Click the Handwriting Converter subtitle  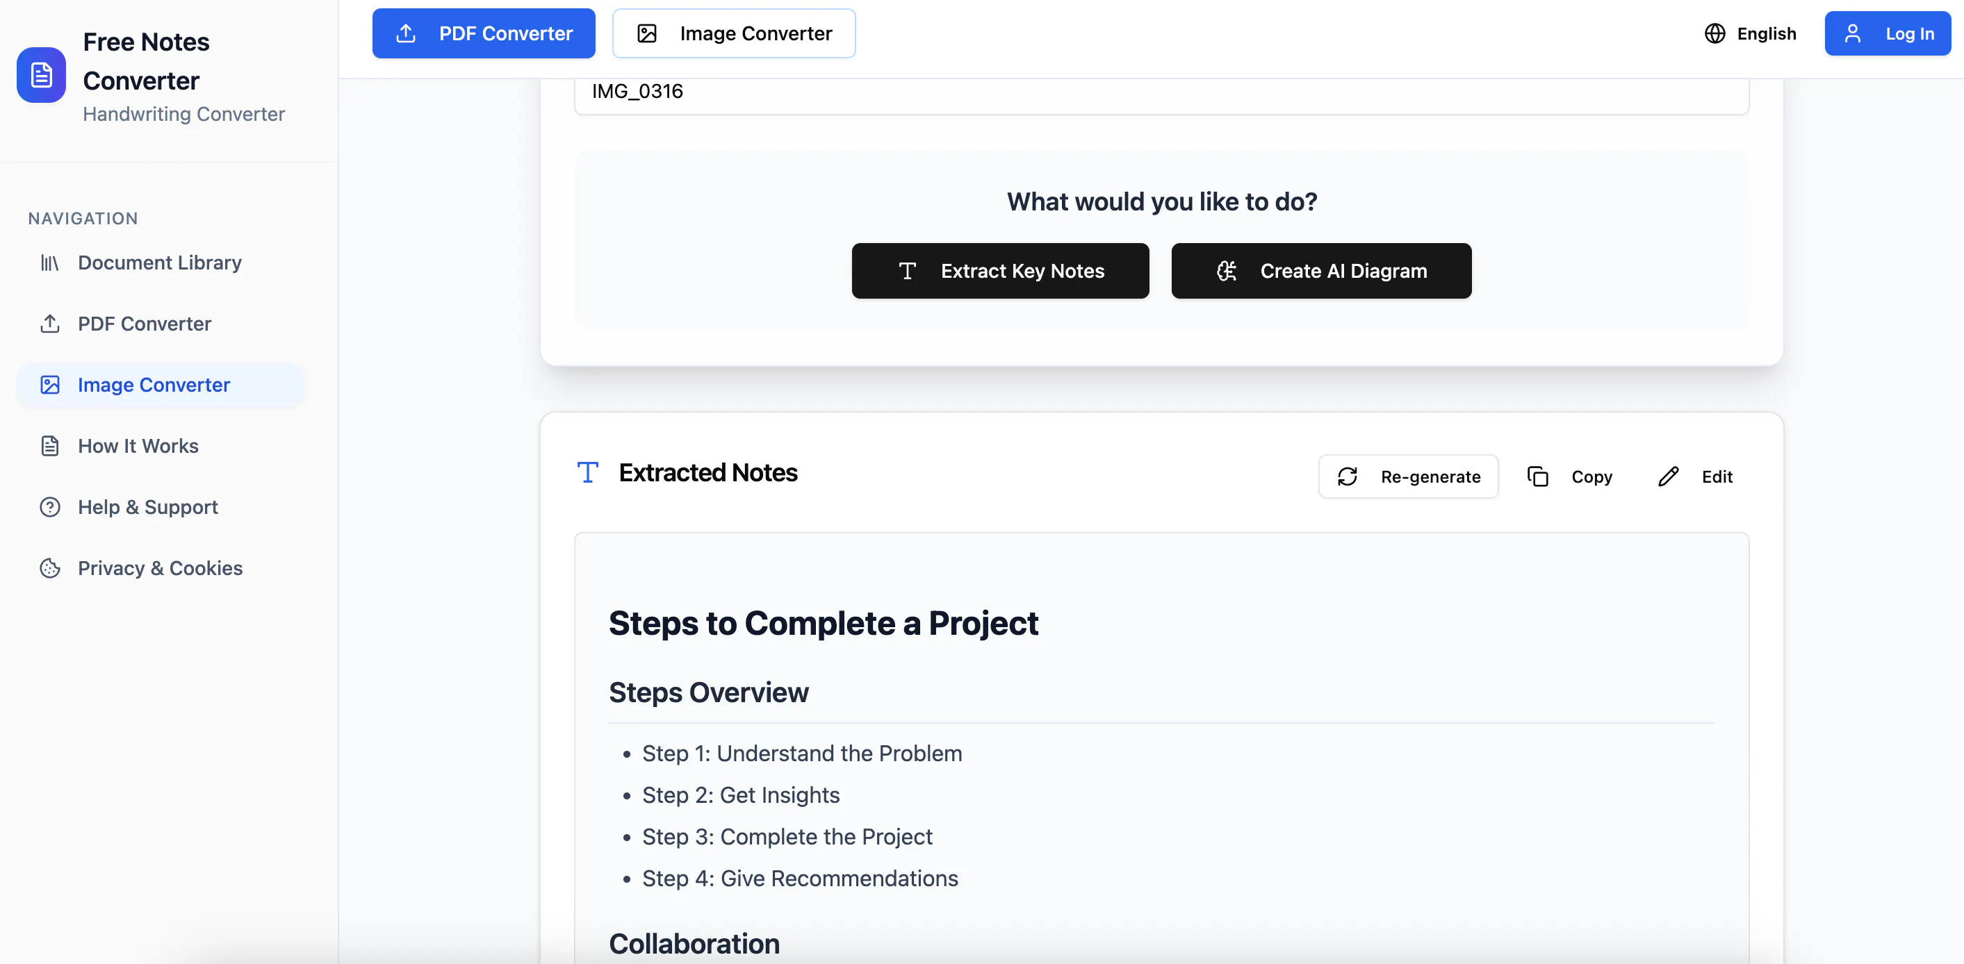pyautogui.click(x=183, y=113)
